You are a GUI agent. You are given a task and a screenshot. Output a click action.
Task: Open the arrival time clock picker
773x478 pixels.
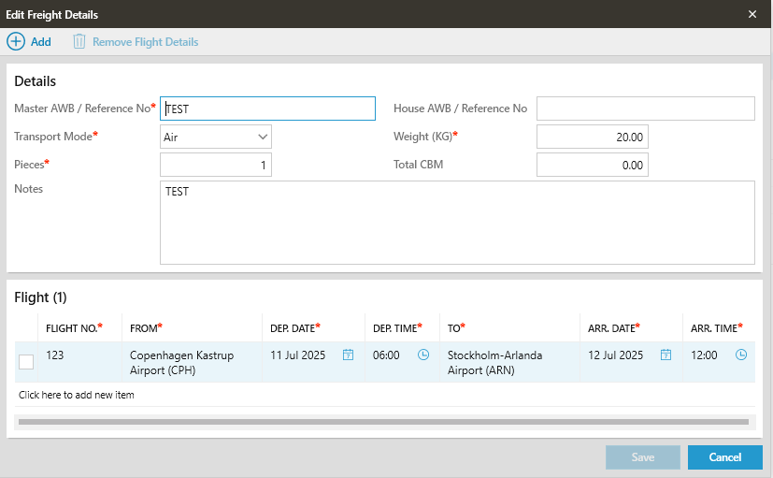point(741,355)
